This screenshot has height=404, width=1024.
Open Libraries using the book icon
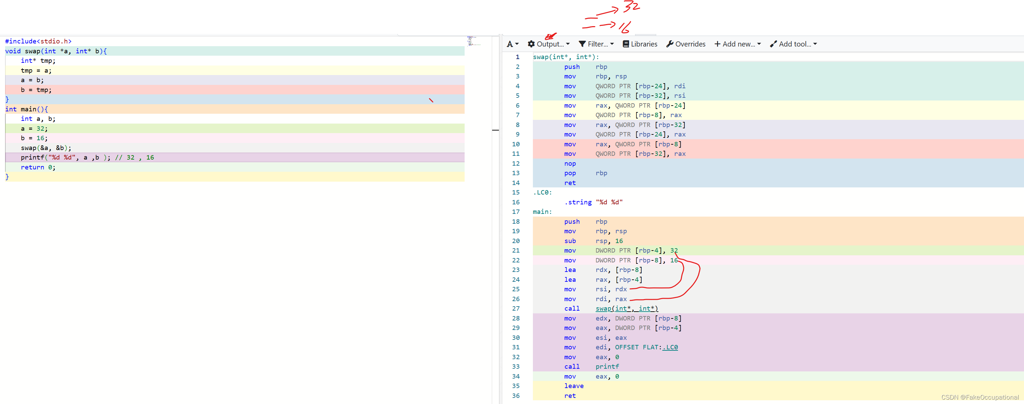coord(627,44)
